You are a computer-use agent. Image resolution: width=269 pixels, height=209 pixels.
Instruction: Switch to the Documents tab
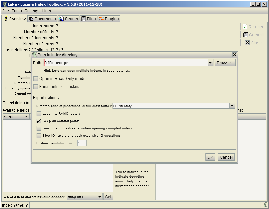click(x=42, y=19)
